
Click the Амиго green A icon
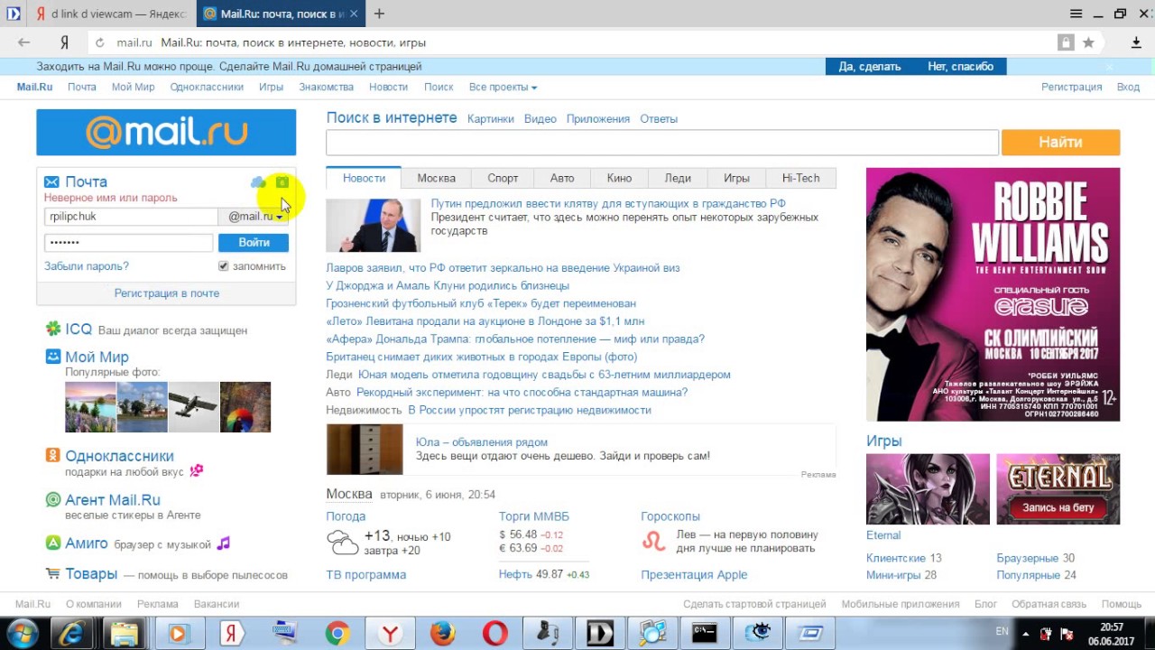[53, 543]
